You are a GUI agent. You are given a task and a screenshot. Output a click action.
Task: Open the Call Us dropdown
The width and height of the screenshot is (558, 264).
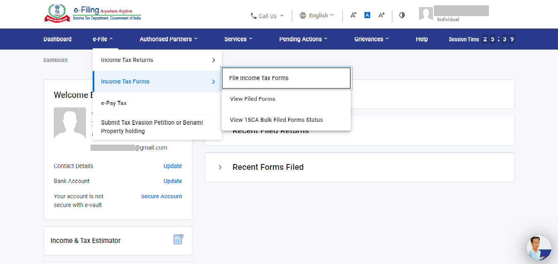(x=267, y=16)
